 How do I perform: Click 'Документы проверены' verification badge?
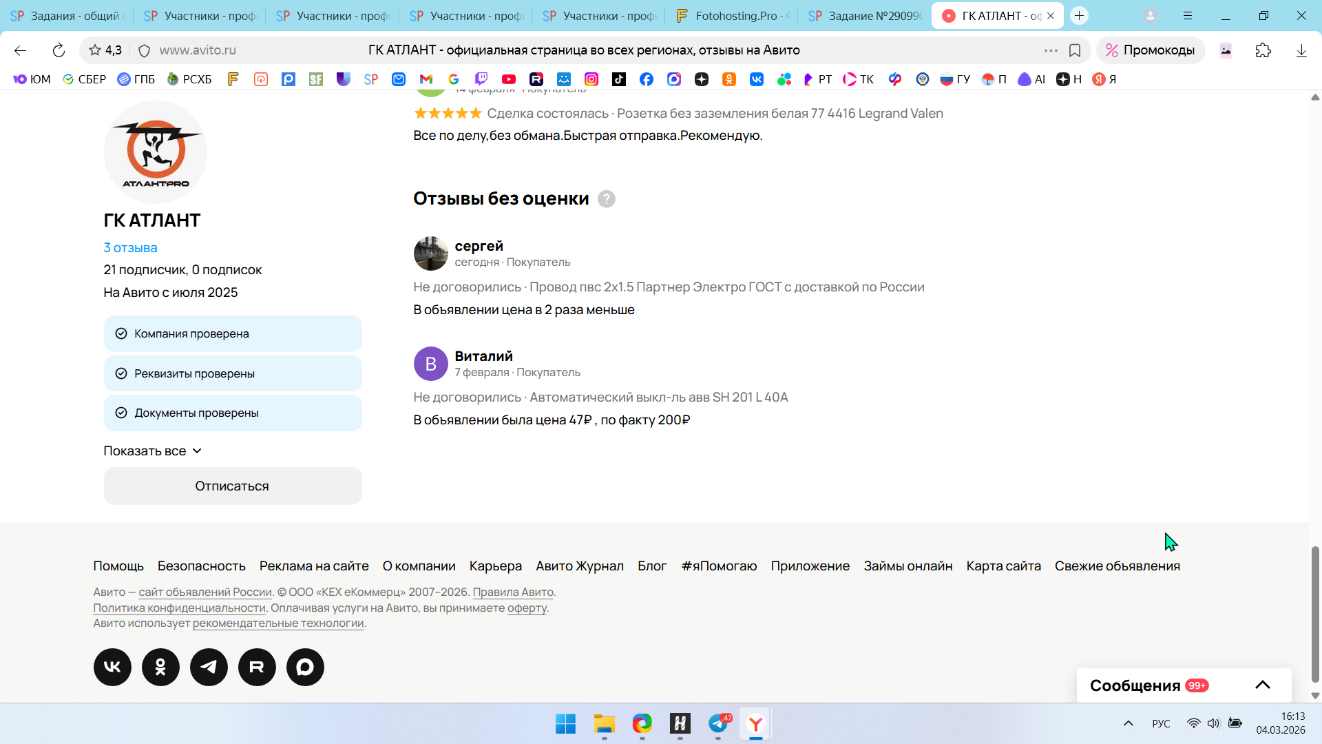233,413
